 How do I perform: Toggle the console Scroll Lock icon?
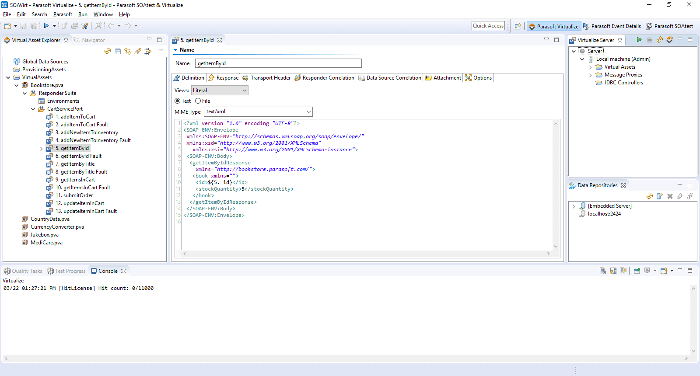[x=613, y=271]
